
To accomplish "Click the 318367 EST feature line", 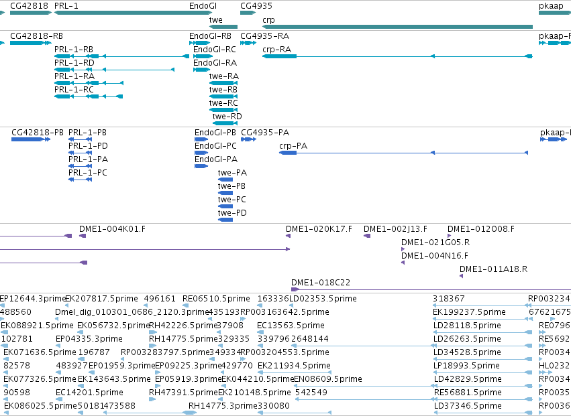I will click(x=480, y=306).
